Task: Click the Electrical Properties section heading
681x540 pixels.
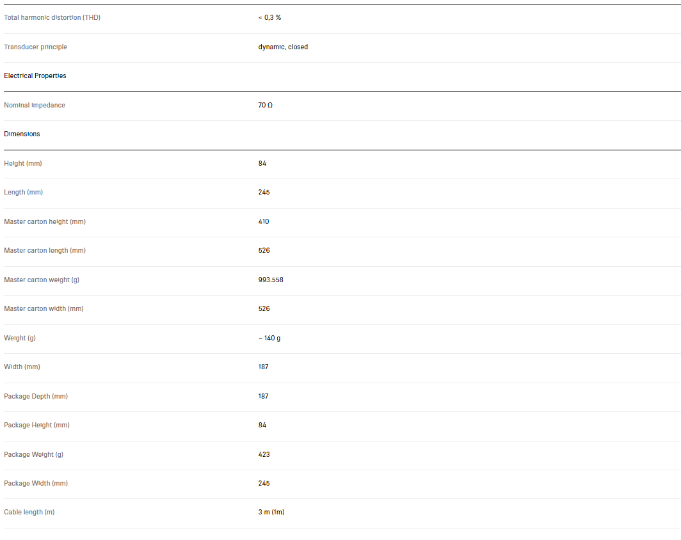Action: click(35, 75)
